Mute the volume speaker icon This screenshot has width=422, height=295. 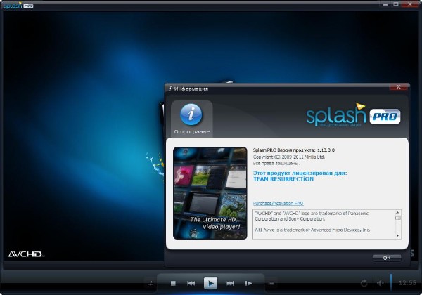379,283
